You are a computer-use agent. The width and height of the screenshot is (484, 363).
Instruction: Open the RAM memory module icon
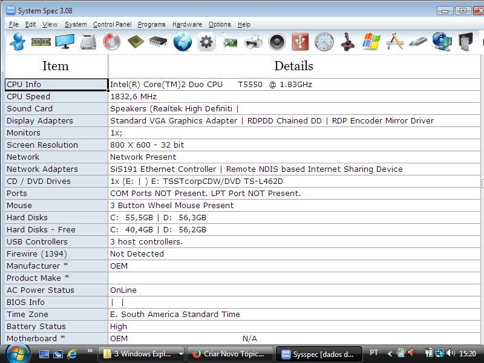click(41, 42)
